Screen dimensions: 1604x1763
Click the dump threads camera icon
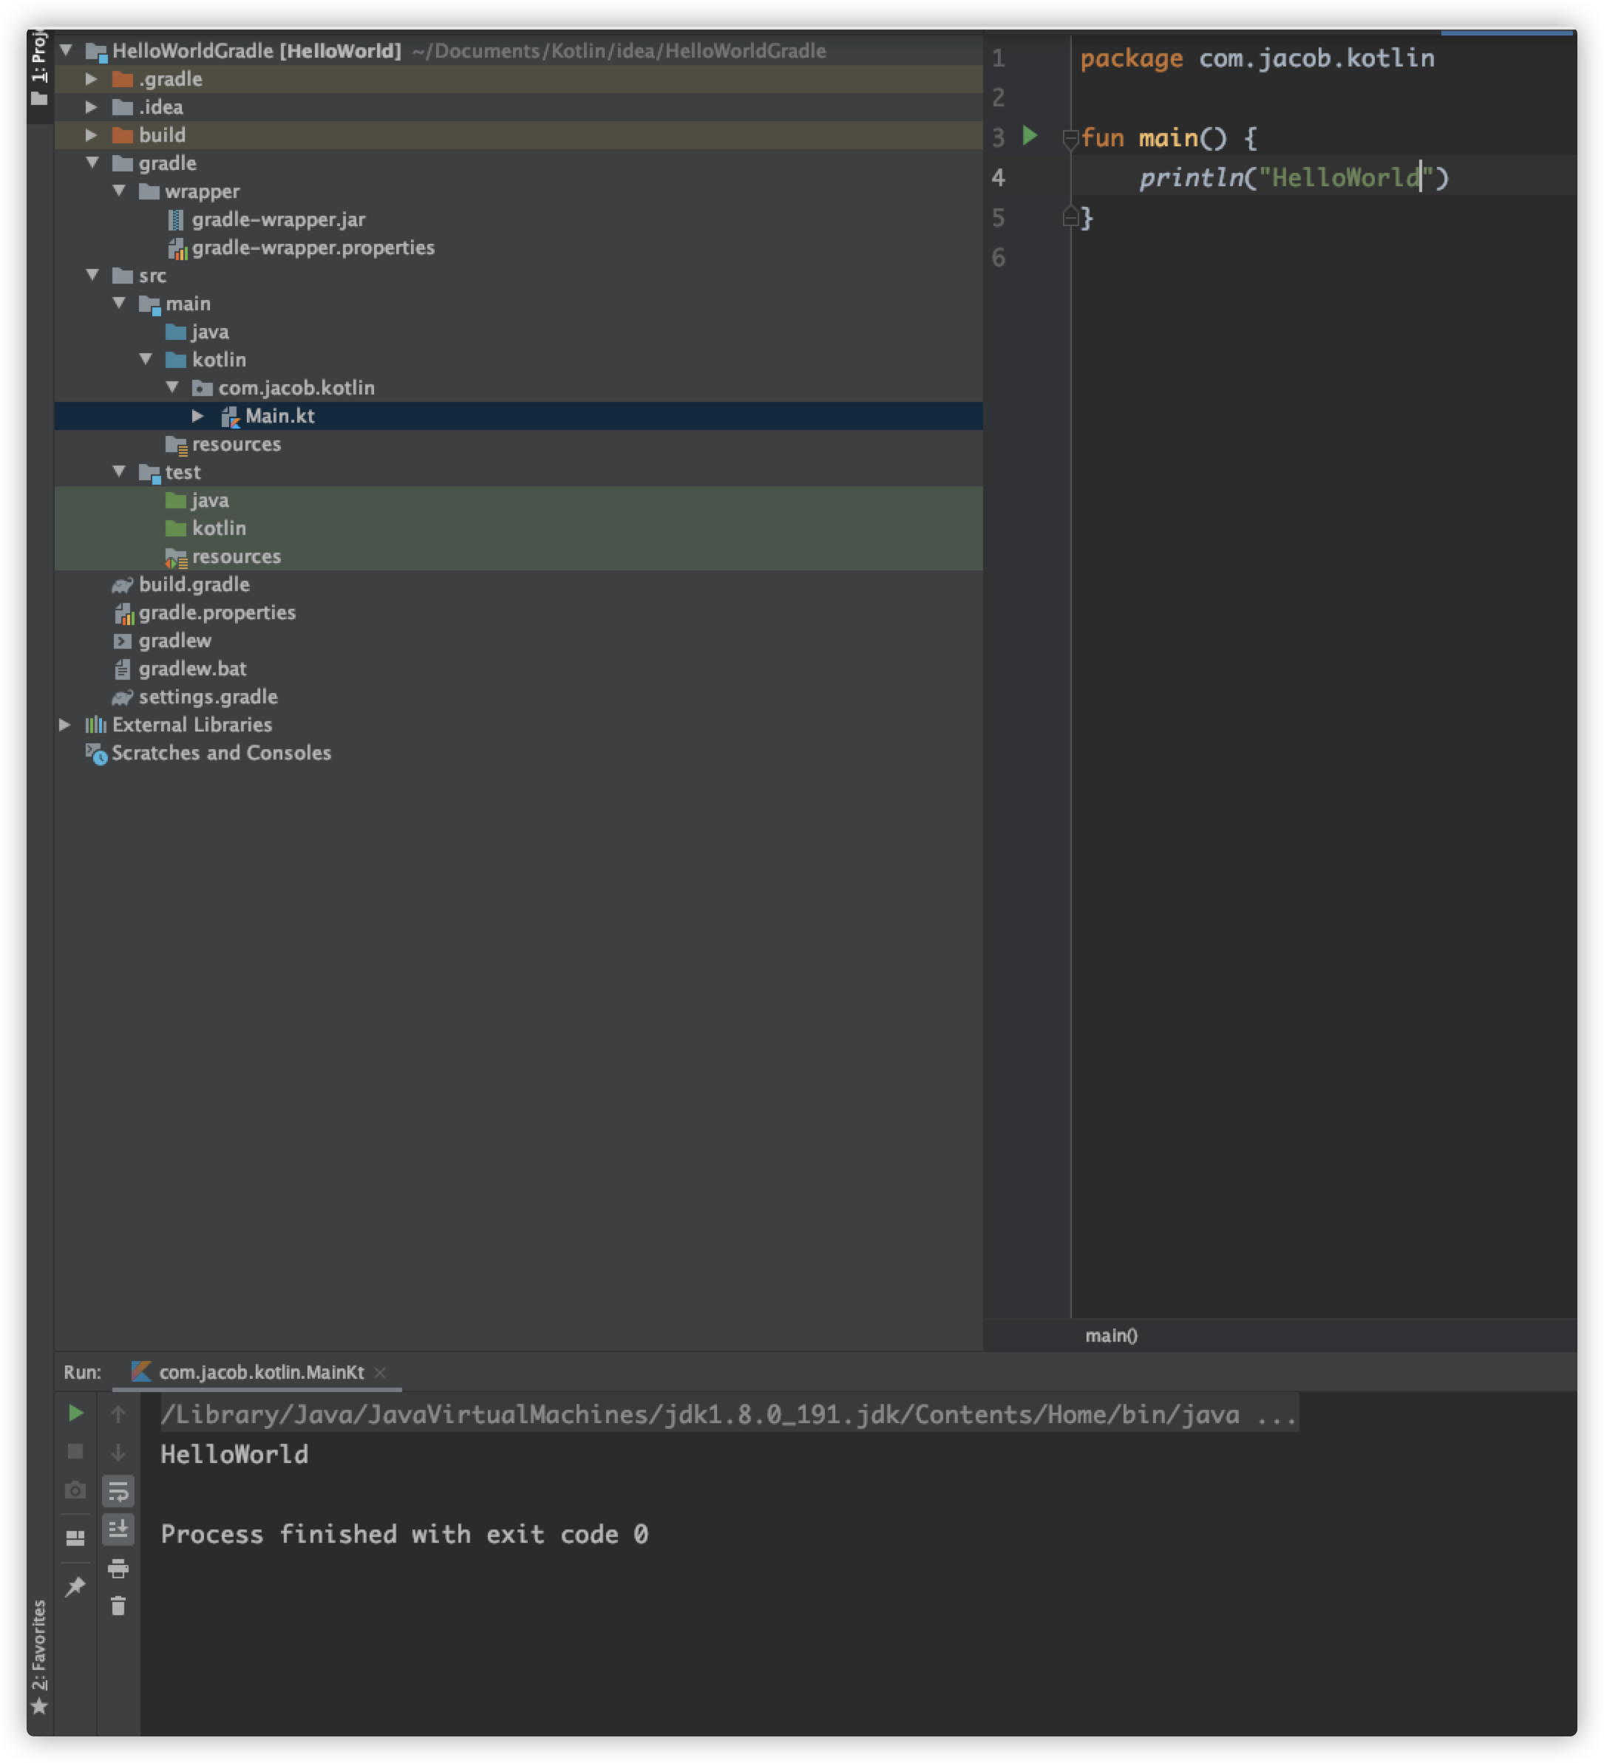(x=76, y=1490)
